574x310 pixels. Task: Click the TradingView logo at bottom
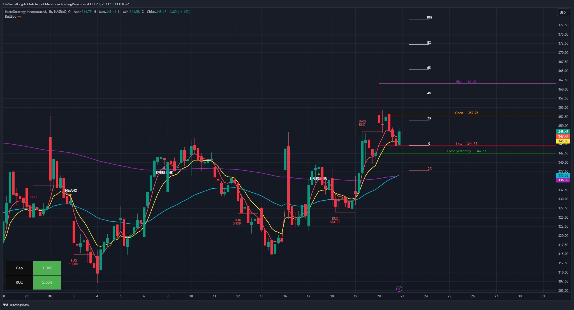pos(16,305)
